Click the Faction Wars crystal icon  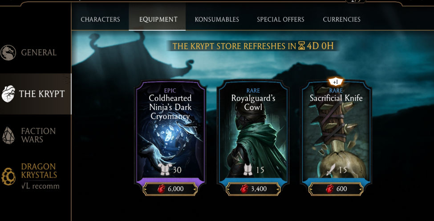pyautogui.click(x=8, y=135)
